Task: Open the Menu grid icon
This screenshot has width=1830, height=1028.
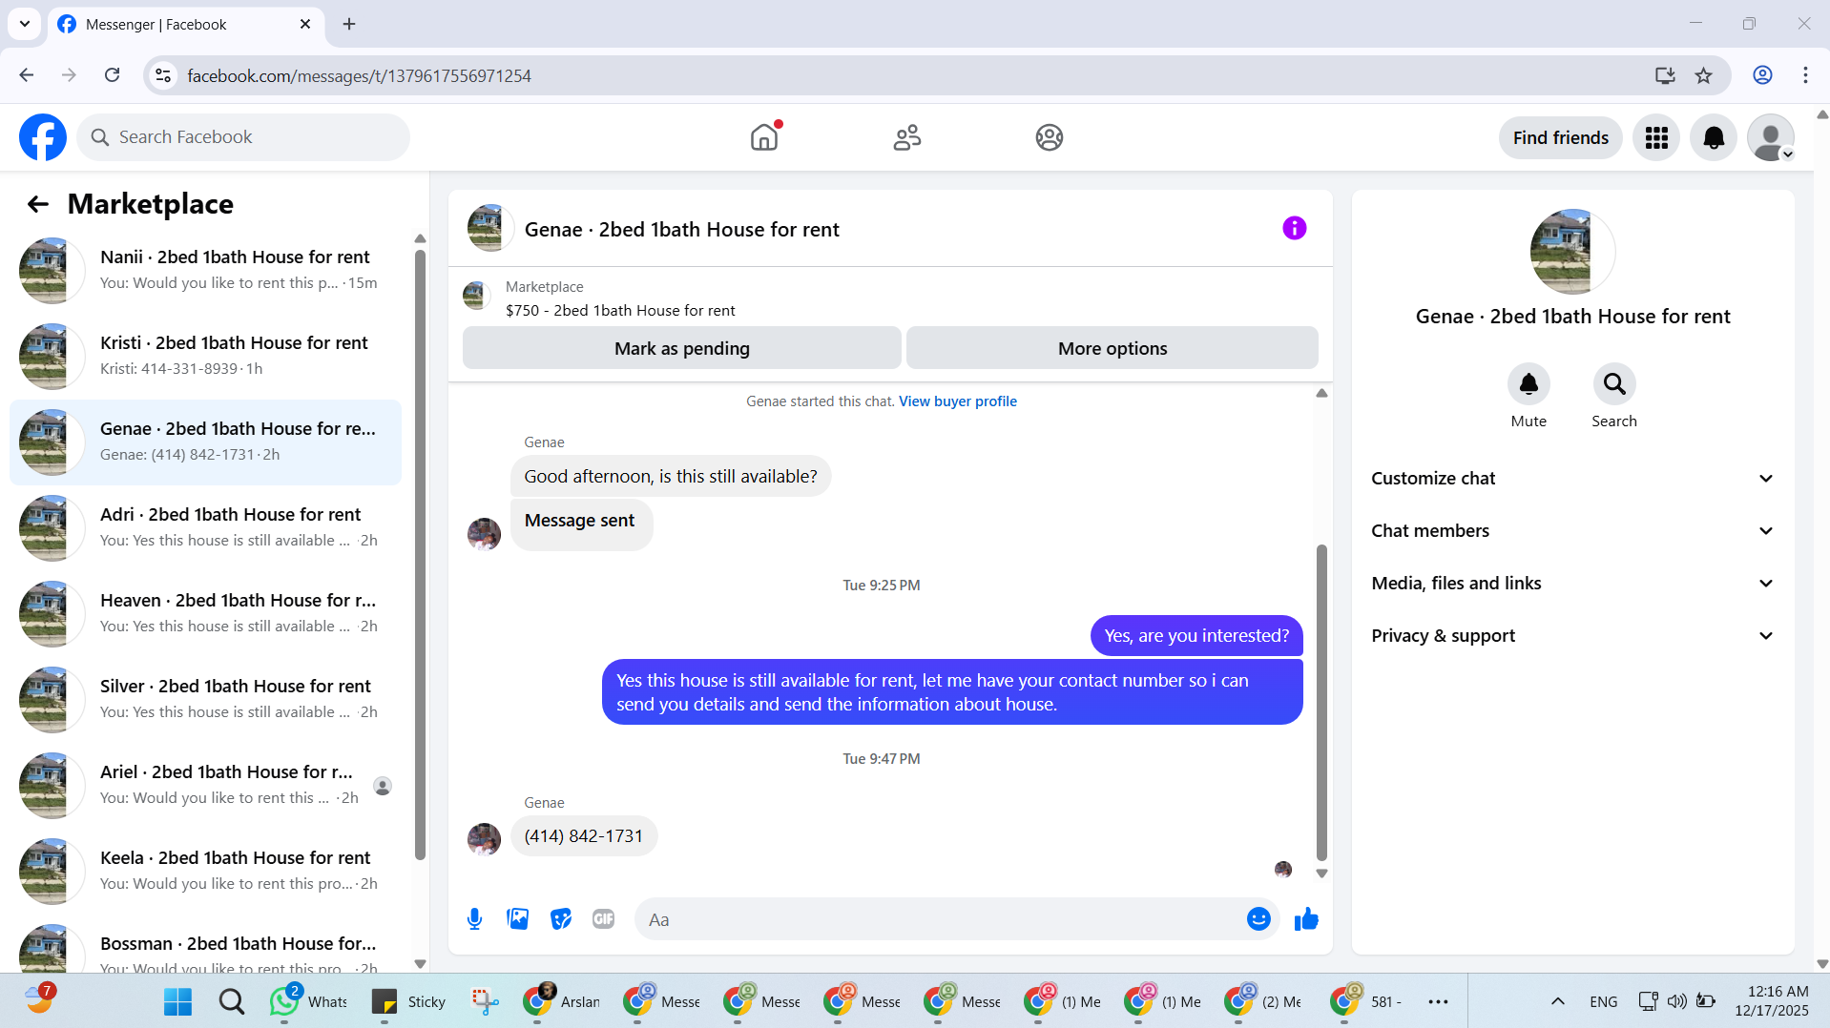Action: pos(1656,137)
